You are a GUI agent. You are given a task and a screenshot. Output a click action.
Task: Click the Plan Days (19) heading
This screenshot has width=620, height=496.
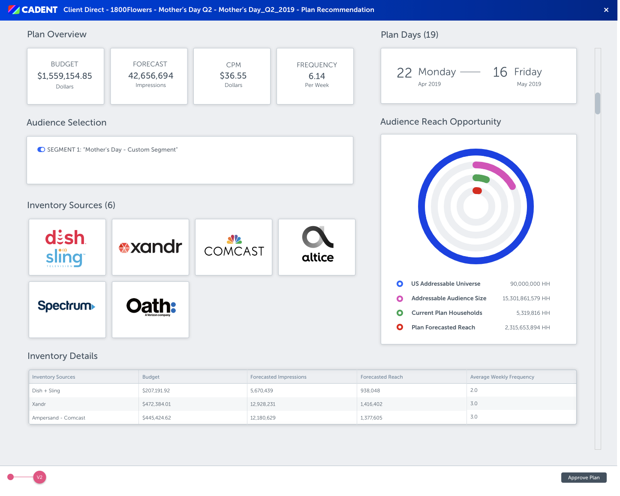tap(409, 35)
